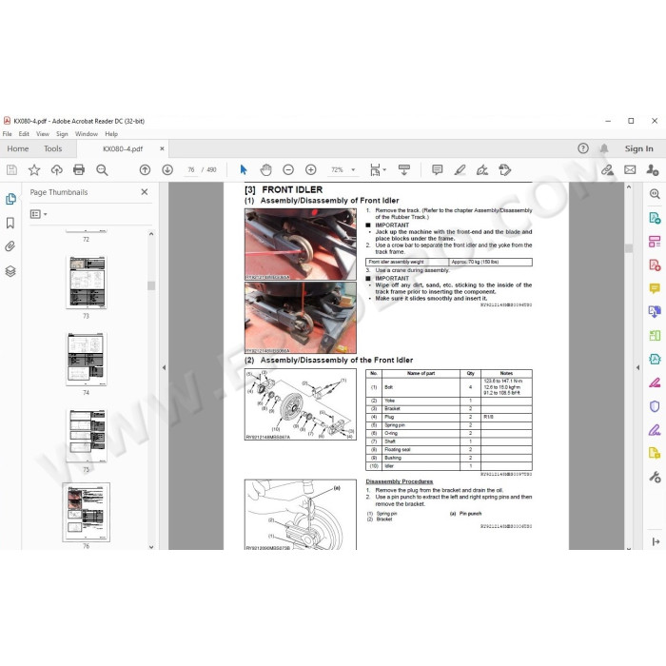The width and height of the screenshot is (666, 666).
Task: Click the current page number field
Action: [x=191, y=170]
